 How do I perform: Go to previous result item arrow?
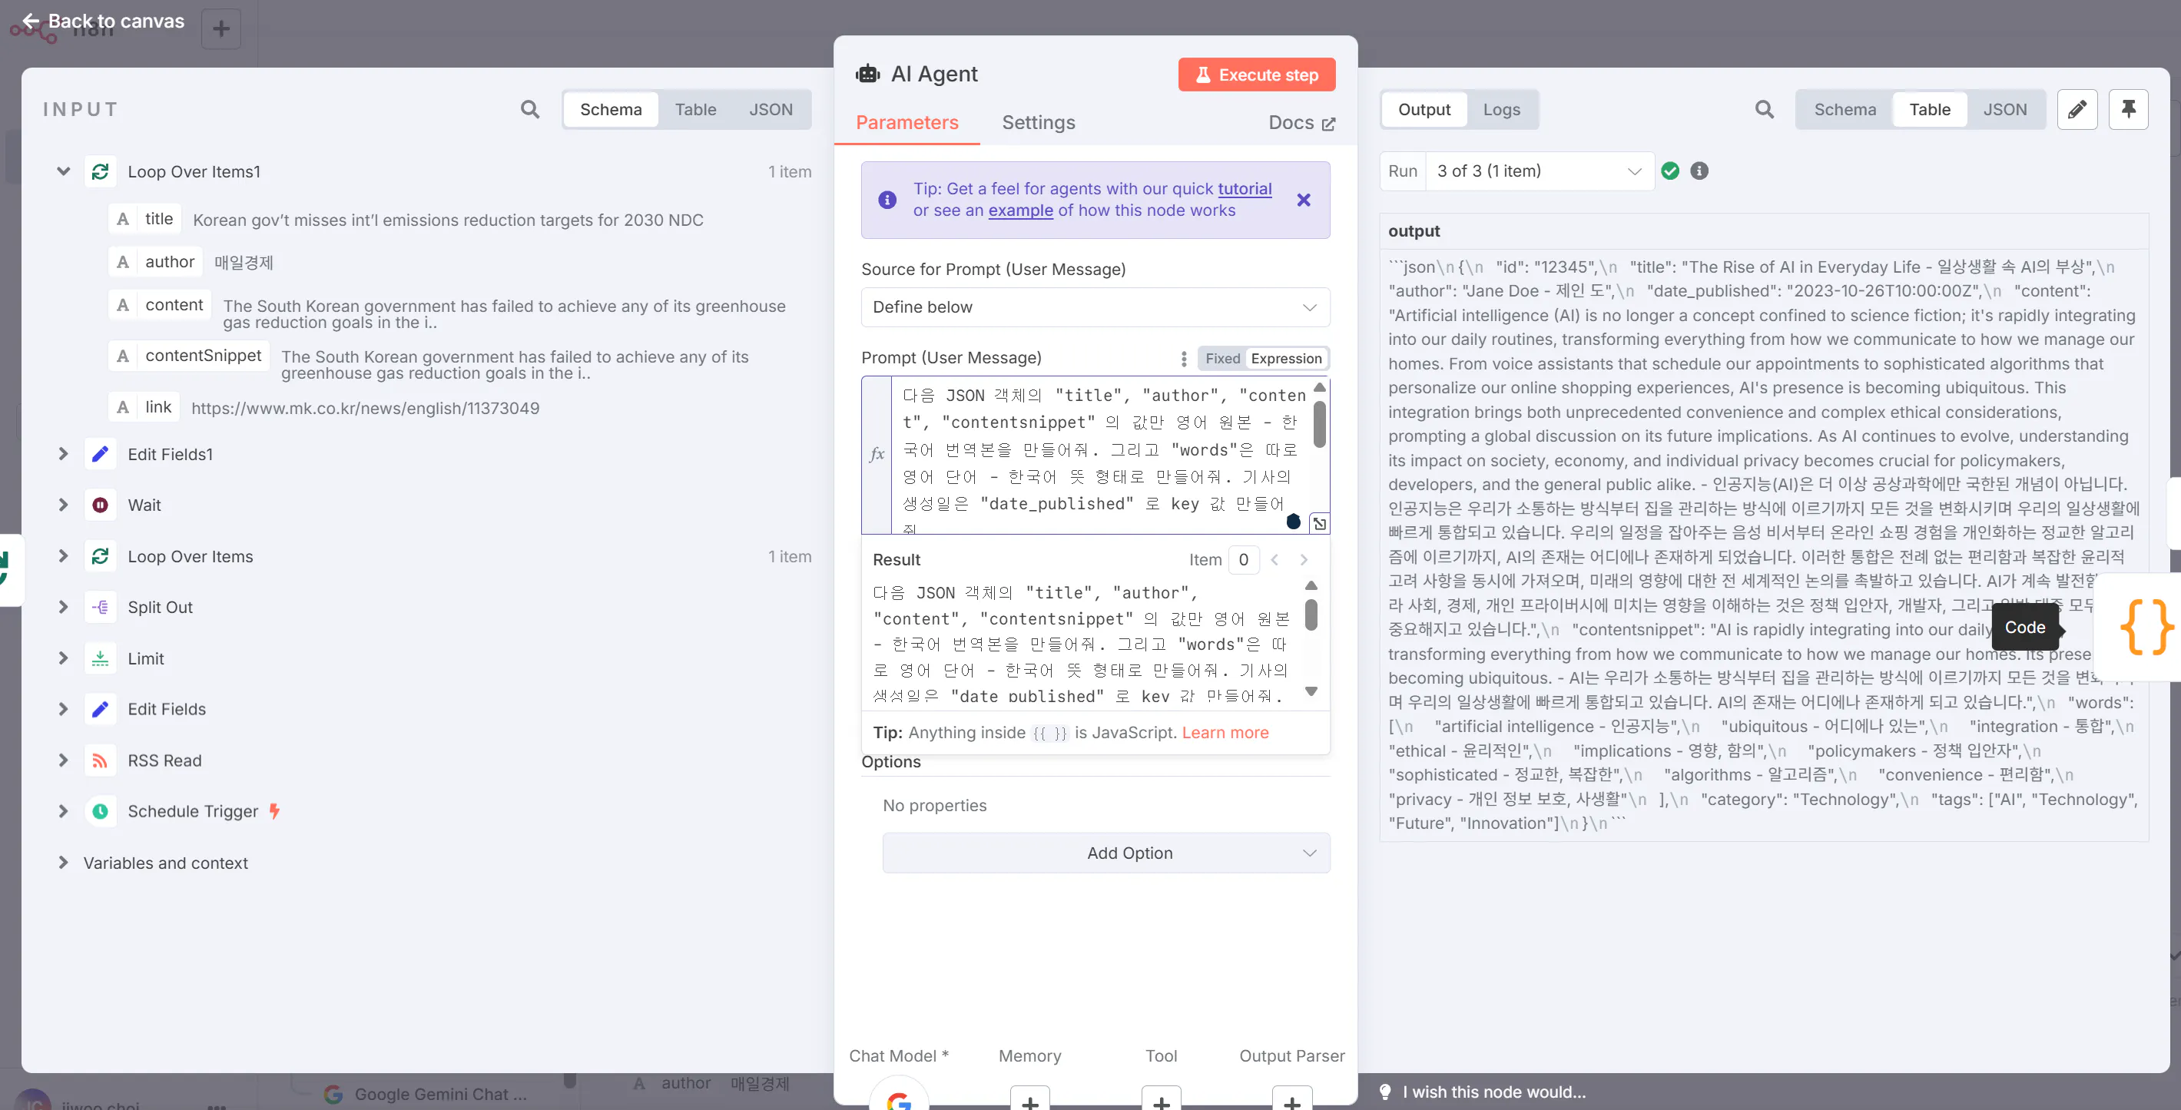(1274, 560)
